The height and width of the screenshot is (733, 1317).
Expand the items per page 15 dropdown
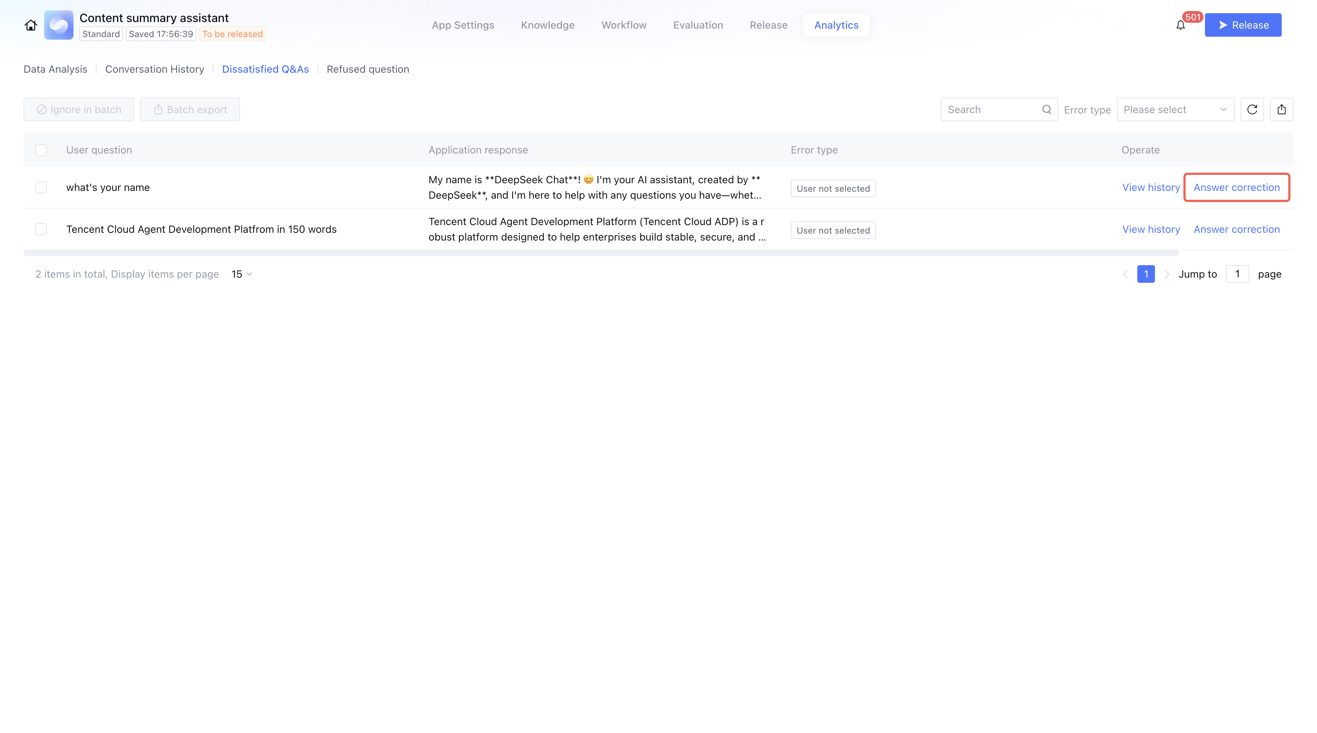click(x=242, y=274)
